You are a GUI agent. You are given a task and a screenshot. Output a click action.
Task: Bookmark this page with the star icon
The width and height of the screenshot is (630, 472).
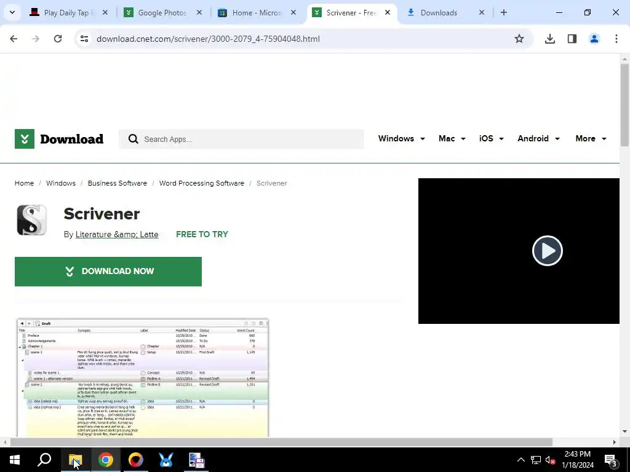519,39
